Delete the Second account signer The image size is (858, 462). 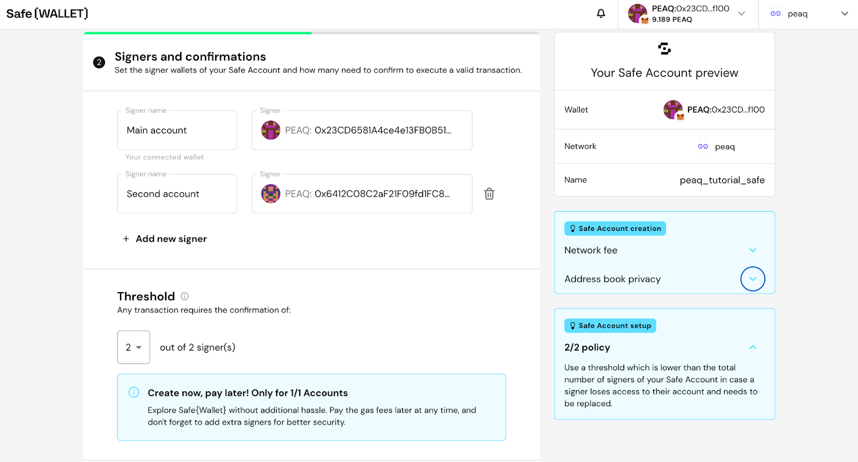pos(489,194)
